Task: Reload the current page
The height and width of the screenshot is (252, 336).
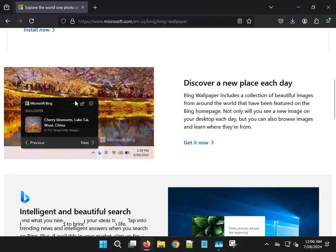Action: [x=31, y=21]
